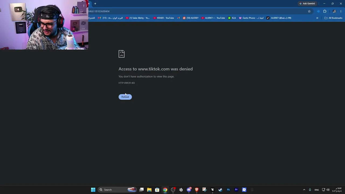Open the Windows Start menu

93,190
